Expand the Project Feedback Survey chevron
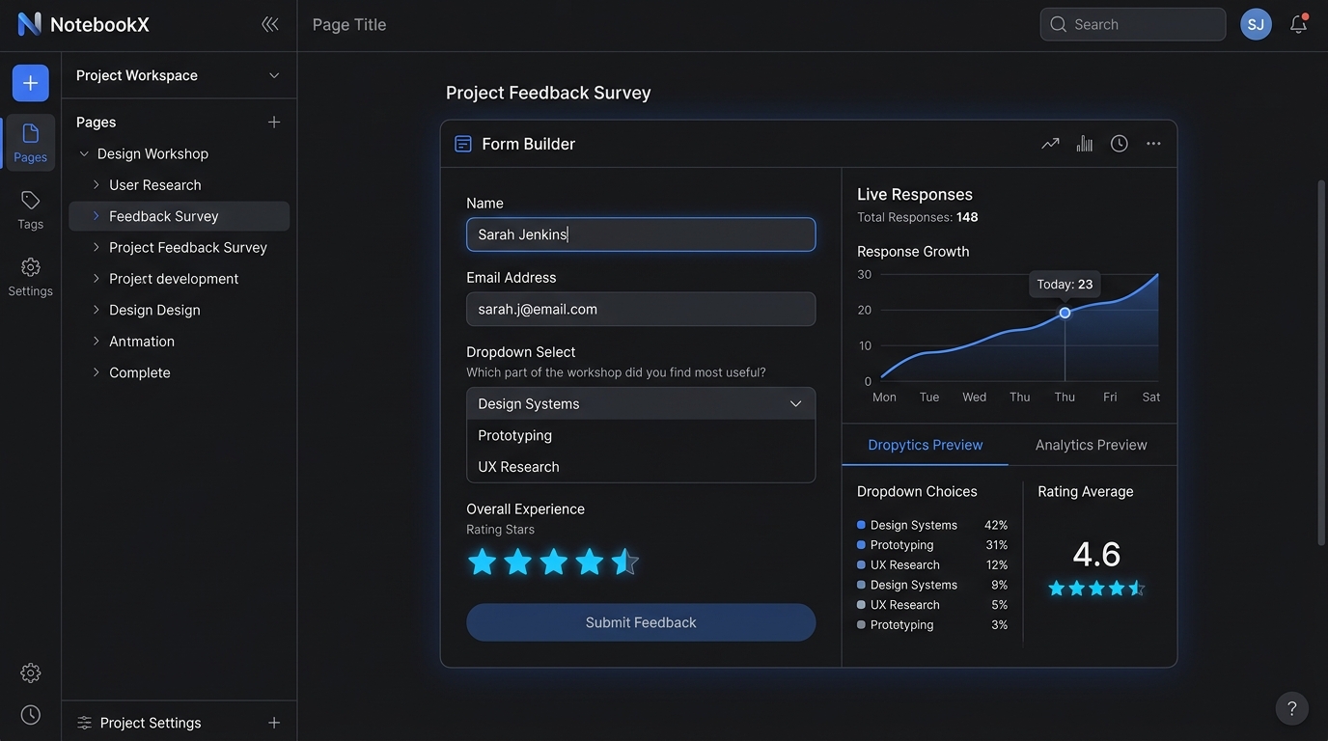Screen dimensions: 1328x741 tap(96, 247)
